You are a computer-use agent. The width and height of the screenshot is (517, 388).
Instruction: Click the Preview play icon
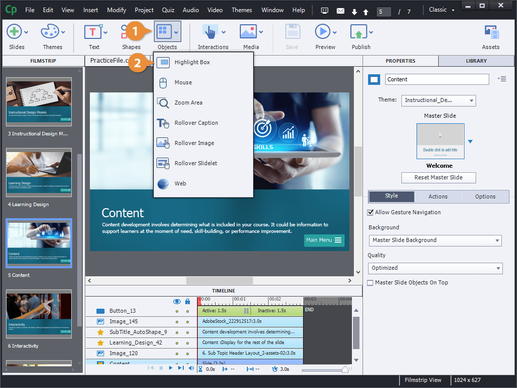pos(322,32)
